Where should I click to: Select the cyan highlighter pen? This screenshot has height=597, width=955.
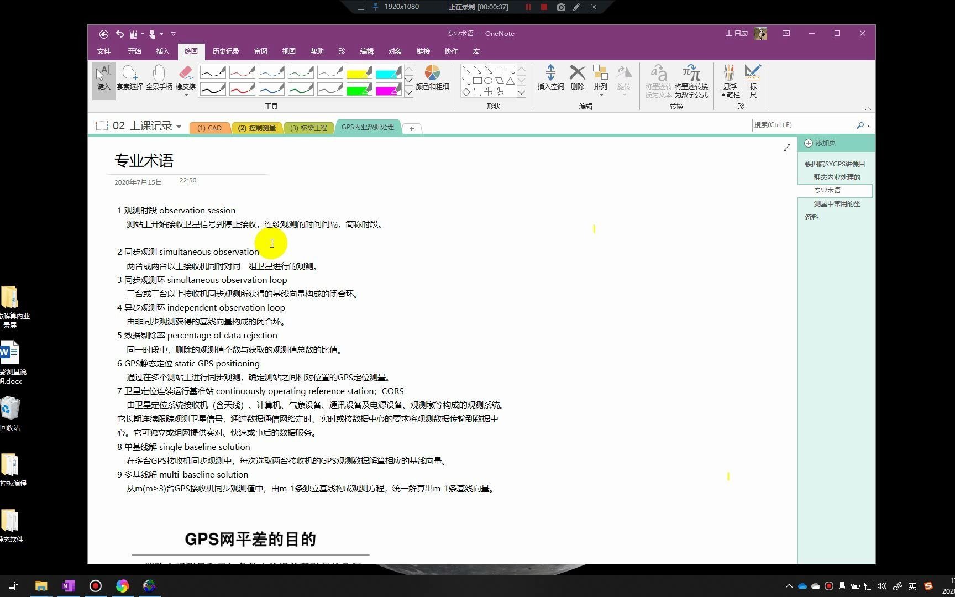tap(389, 72)
